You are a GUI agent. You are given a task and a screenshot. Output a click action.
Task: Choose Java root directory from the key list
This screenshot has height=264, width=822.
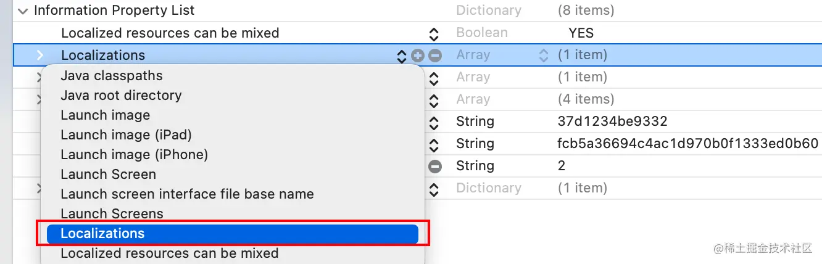tap(121, 96)
